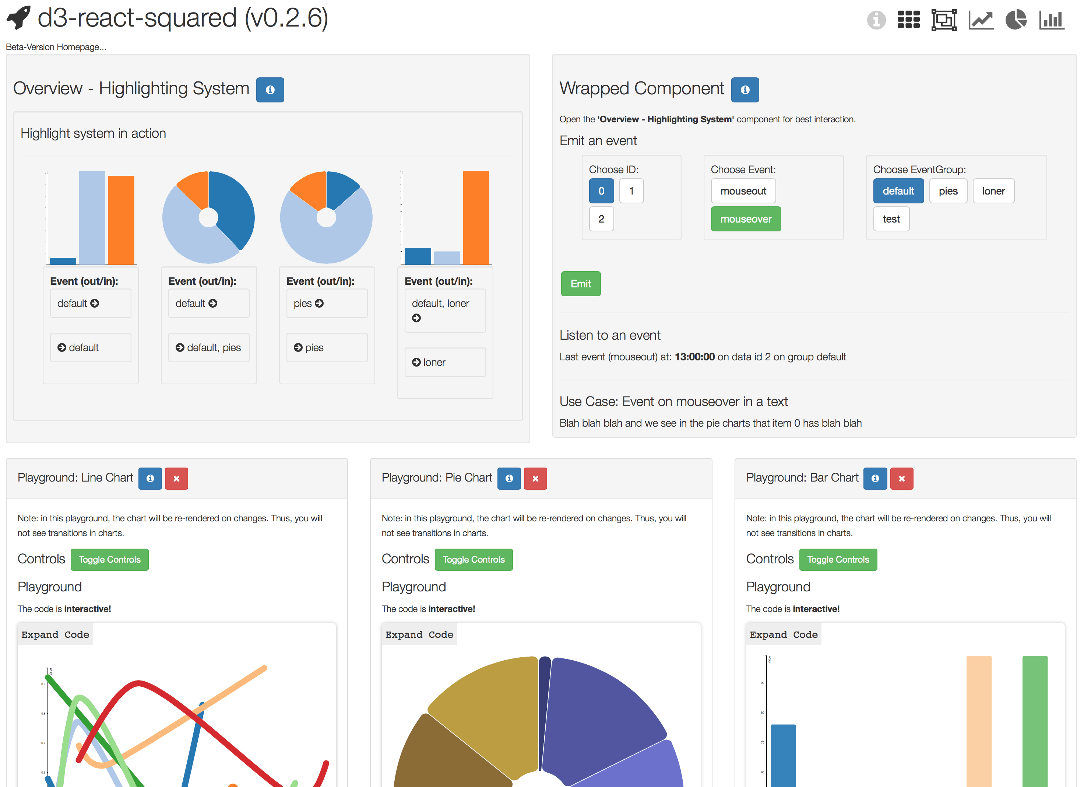The width and height of the screenshot is (1084, 787).
Task: Click the 'Beta-Version Homepage...' text
Action: pyautogui.click(x=56, y=47)
